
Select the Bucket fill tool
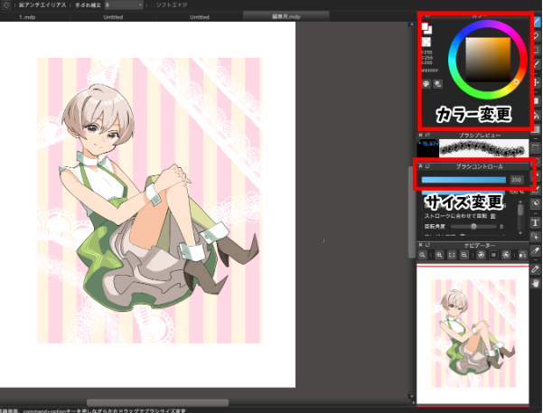[537, 116]
